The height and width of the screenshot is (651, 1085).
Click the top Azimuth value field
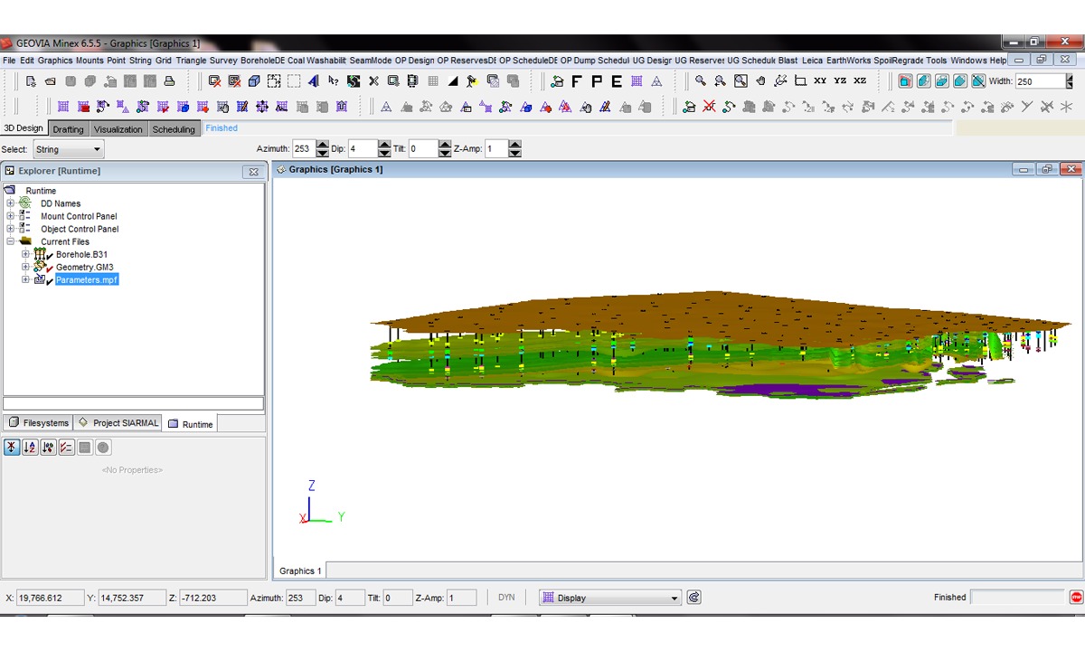(x=303, y=149)
